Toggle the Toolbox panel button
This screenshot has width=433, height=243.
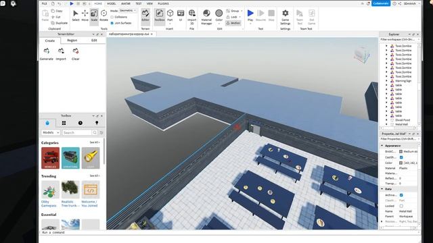160,16
